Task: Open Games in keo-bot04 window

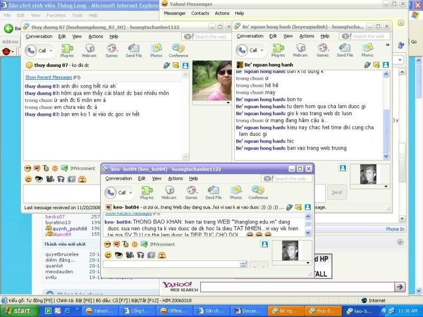Action: click(x=191, y=192)
